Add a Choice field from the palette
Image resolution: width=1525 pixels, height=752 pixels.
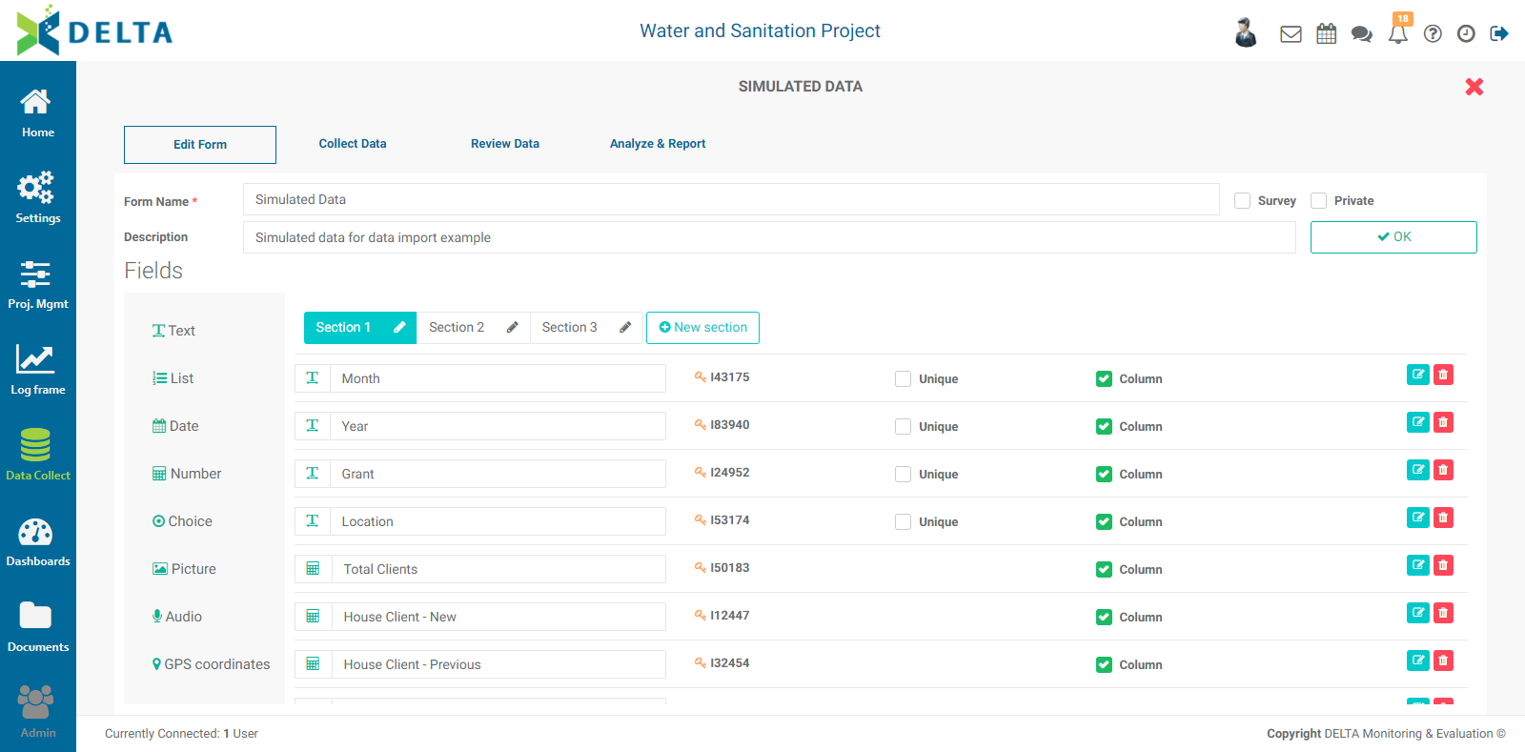[x=182, y=521]
